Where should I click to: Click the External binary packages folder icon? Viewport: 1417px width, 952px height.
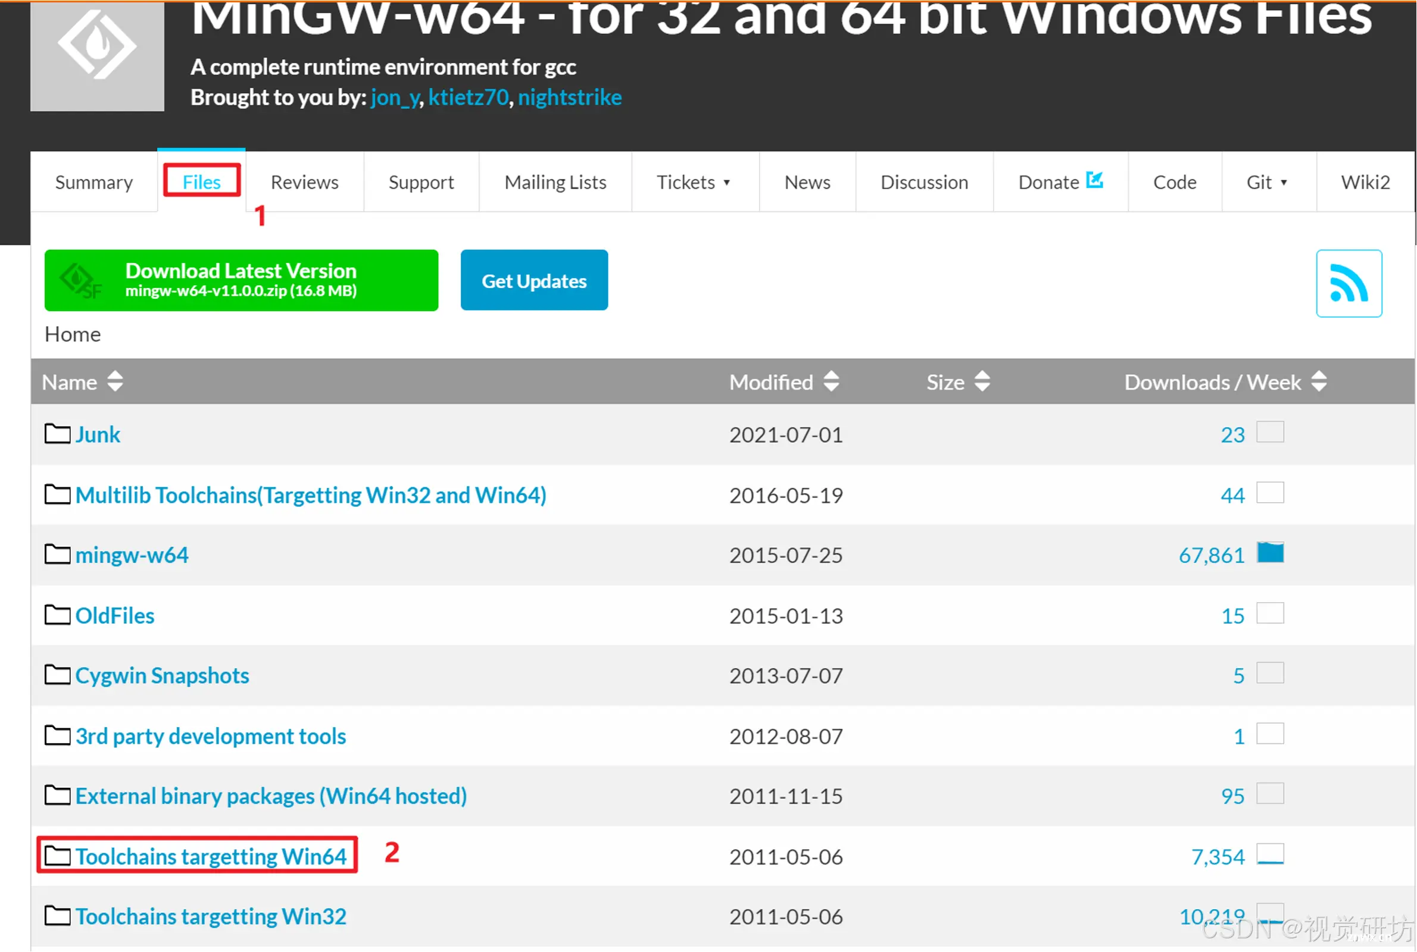point(58,796)
